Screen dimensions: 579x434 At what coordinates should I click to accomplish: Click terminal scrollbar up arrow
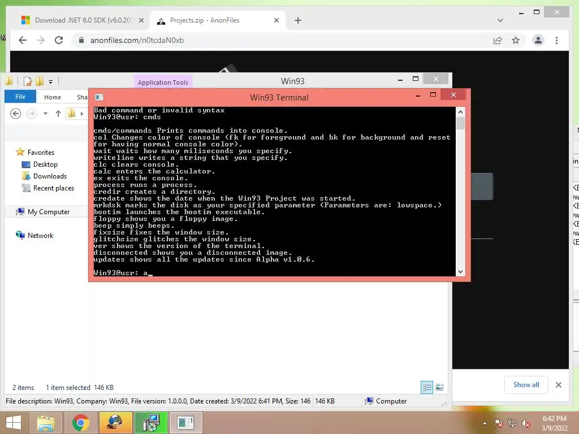[x=460, y=112]
